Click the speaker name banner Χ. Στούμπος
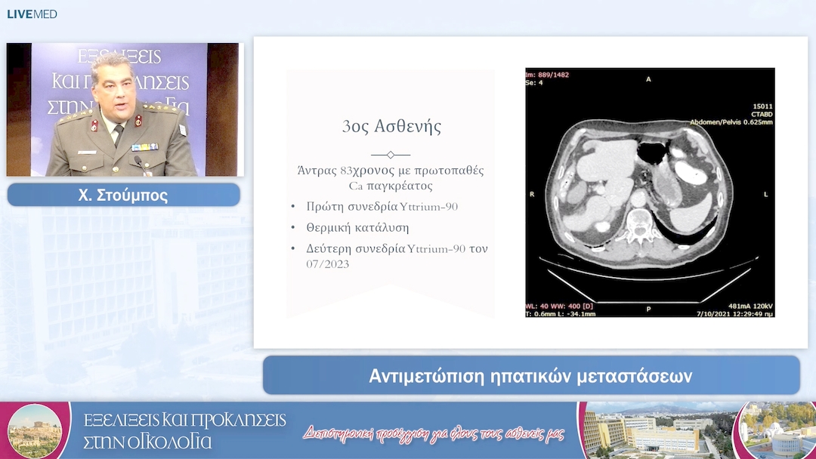816x459 pixels. tap(124, 195)
